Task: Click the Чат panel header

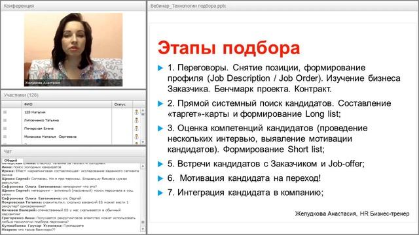Action: (73, 151)
